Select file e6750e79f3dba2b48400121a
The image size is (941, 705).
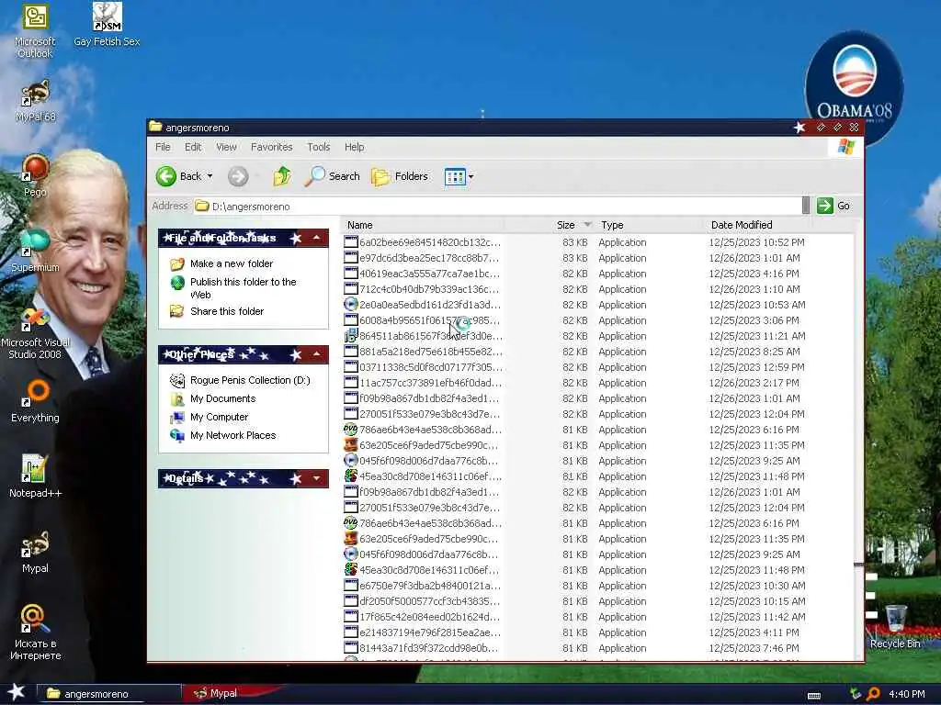[424, 585]
